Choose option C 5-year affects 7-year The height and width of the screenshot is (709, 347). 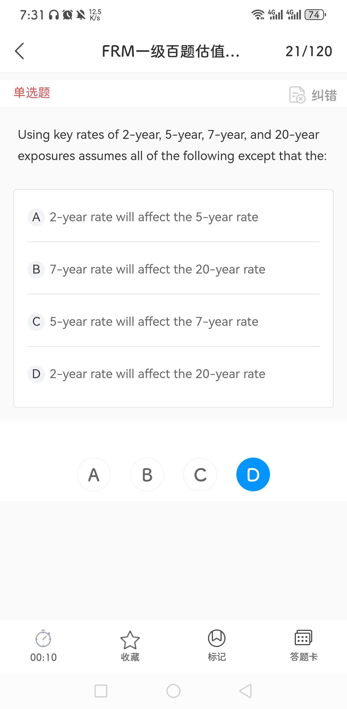click(x=153, y=322)
